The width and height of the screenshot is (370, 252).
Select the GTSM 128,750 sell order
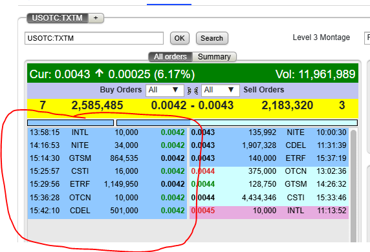(x=269, y=184)
